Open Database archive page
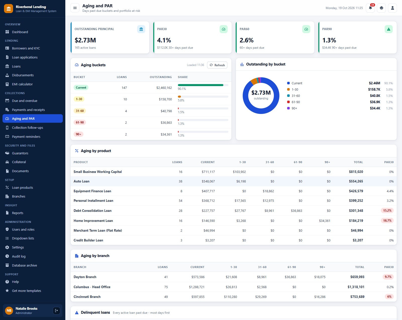The image size is (402, 320). click(x=33, y=265)
